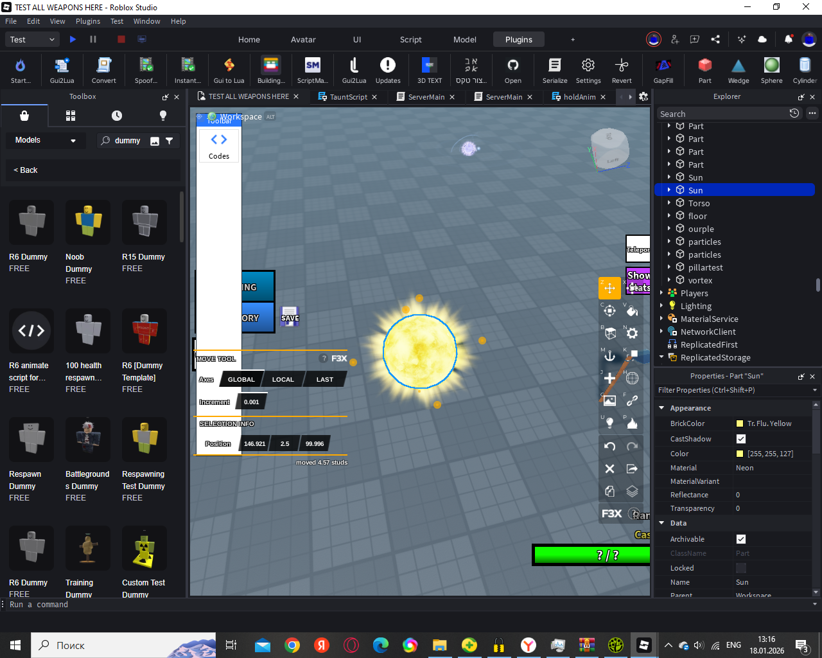Enable the Locked checkbox
The height and width of the screenshot is (658, 822).
click(741, 568)
